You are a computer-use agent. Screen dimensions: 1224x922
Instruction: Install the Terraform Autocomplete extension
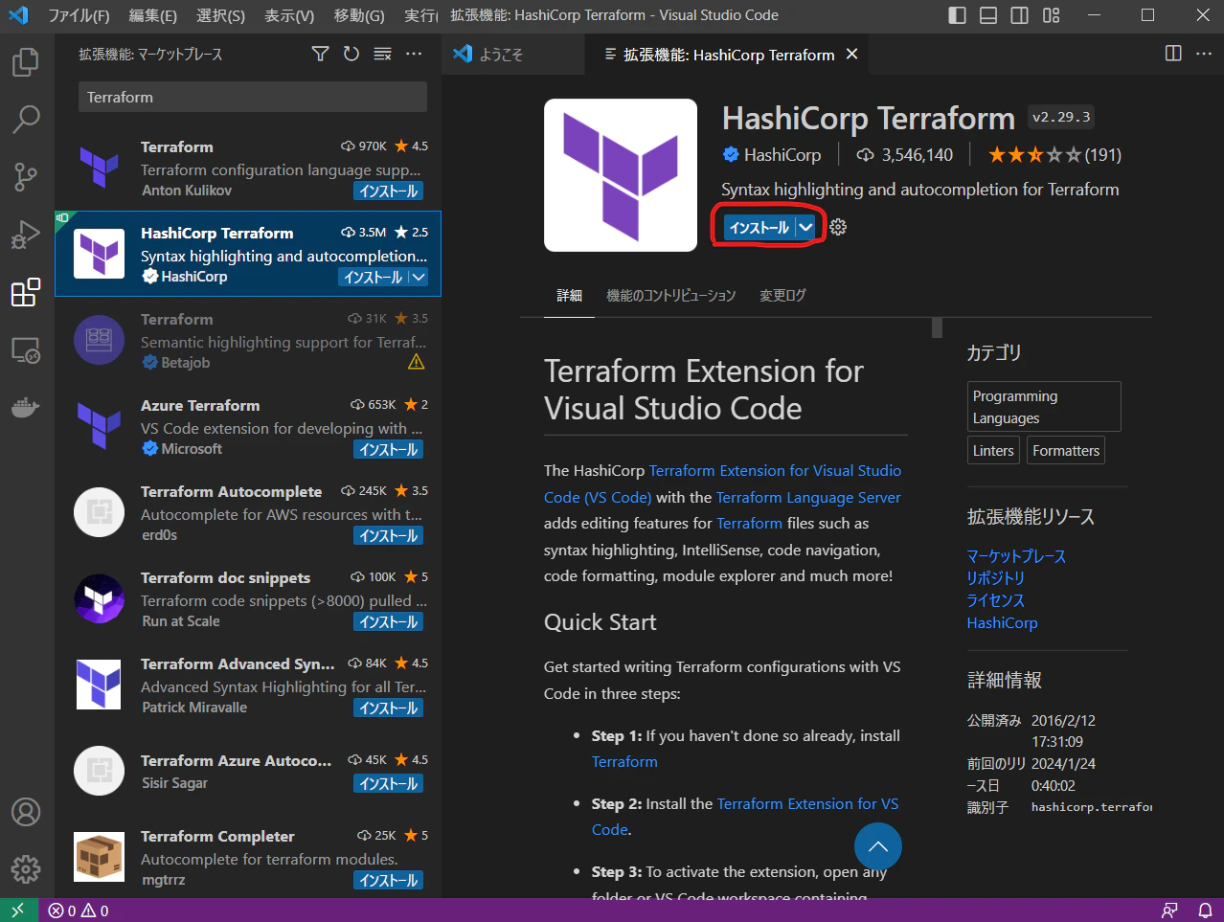point(389,536)
